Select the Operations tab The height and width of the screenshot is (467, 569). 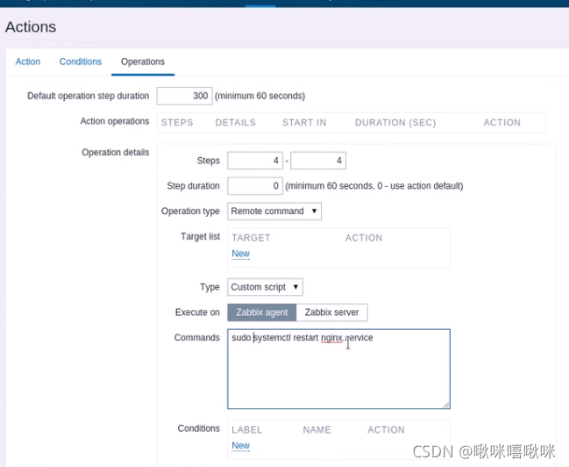pos(143,61)
